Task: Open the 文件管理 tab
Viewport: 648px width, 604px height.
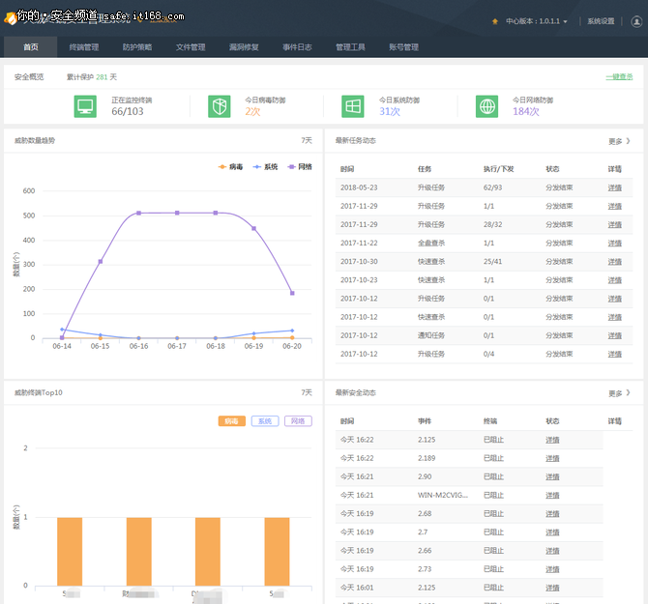Action: [x=191, y=47]
